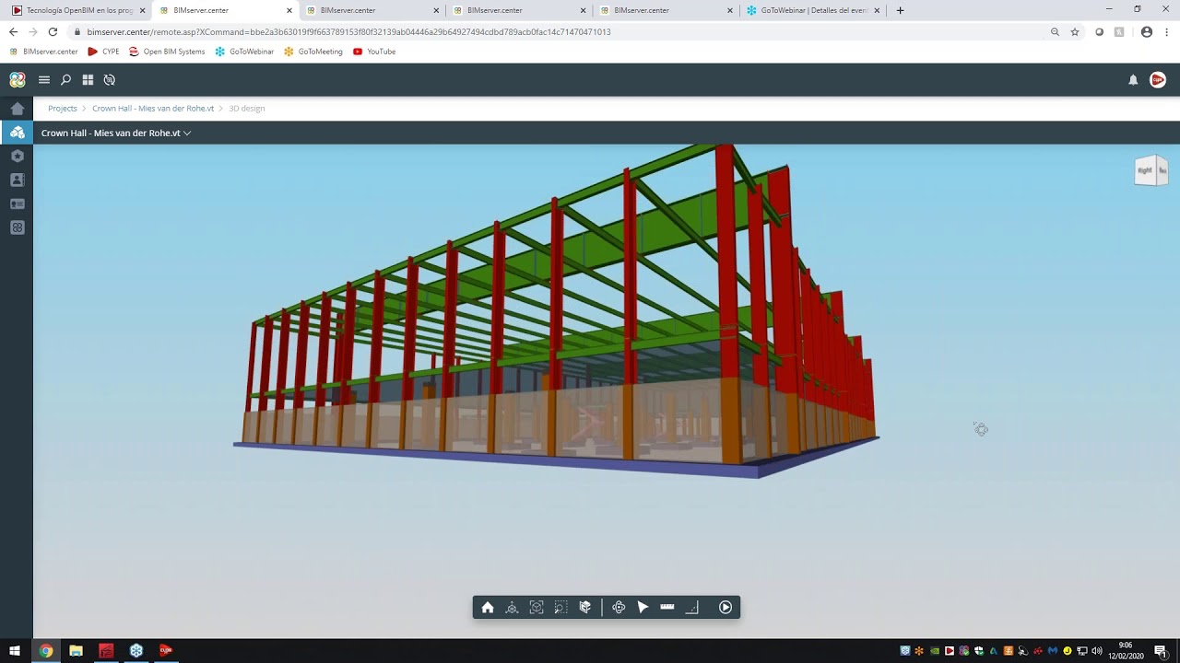Switch to Tecnología OpenBIM browser tab

tap(78, 10)
